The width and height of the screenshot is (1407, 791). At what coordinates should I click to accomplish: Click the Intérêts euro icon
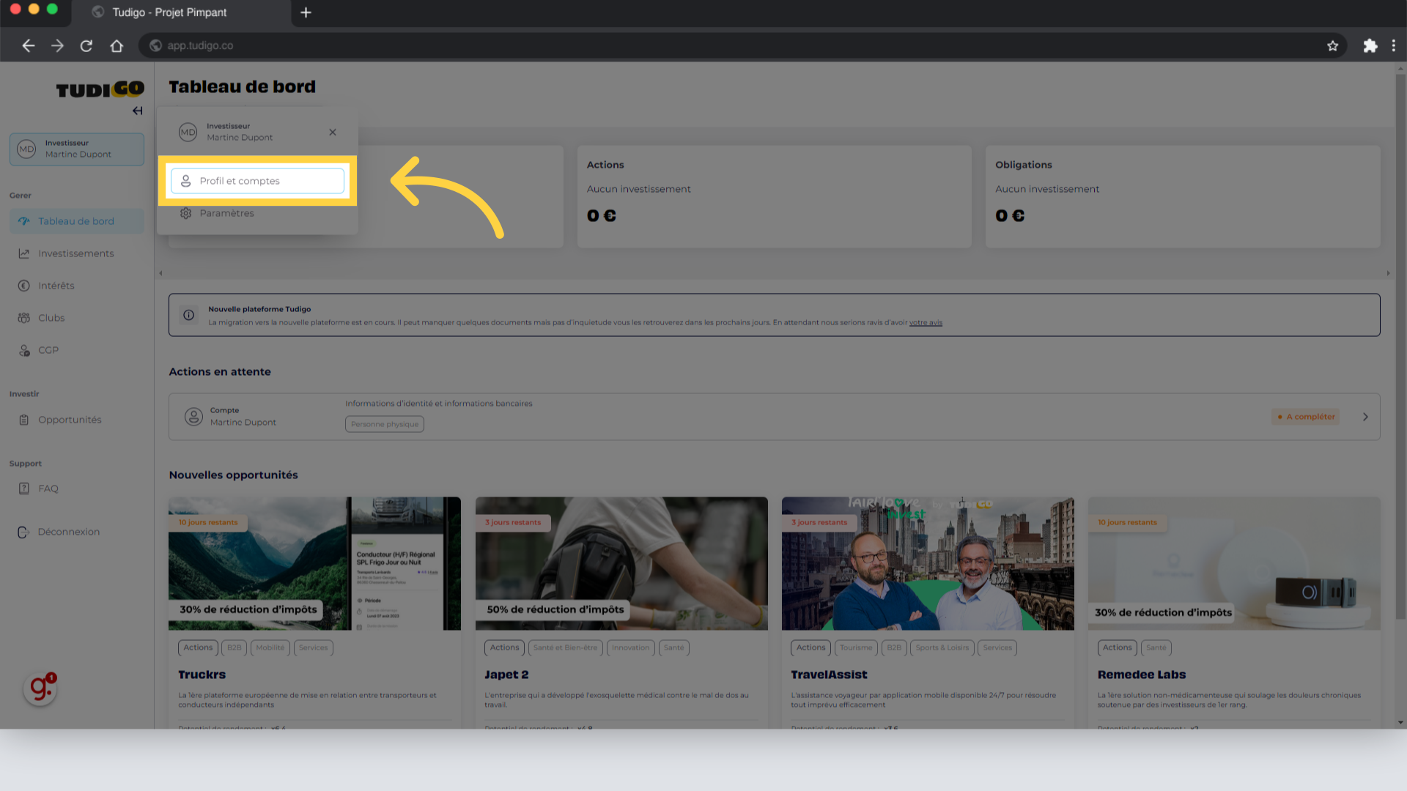[x=24, y=286]
